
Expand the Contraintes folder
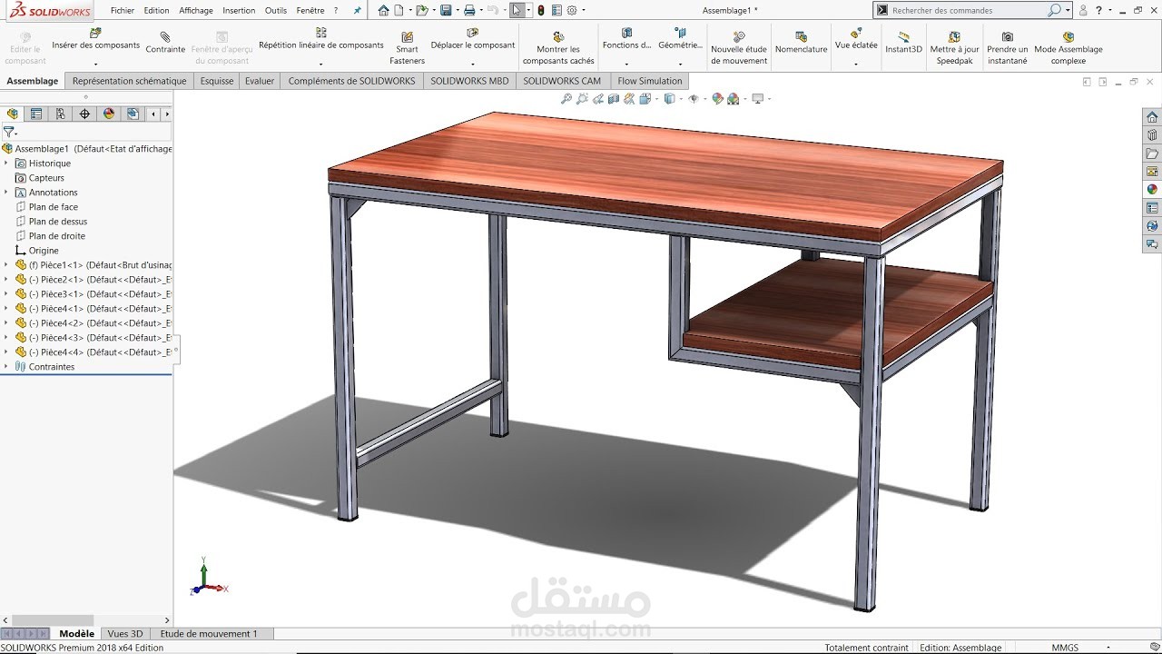[x=6, y=367]
